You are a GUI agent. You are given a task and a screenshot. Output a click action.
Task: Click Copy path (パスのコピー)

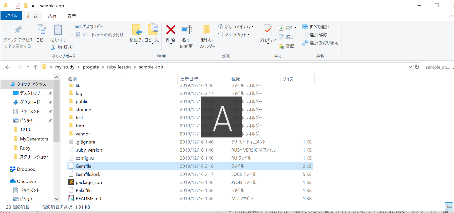click(x=89, y=27)
